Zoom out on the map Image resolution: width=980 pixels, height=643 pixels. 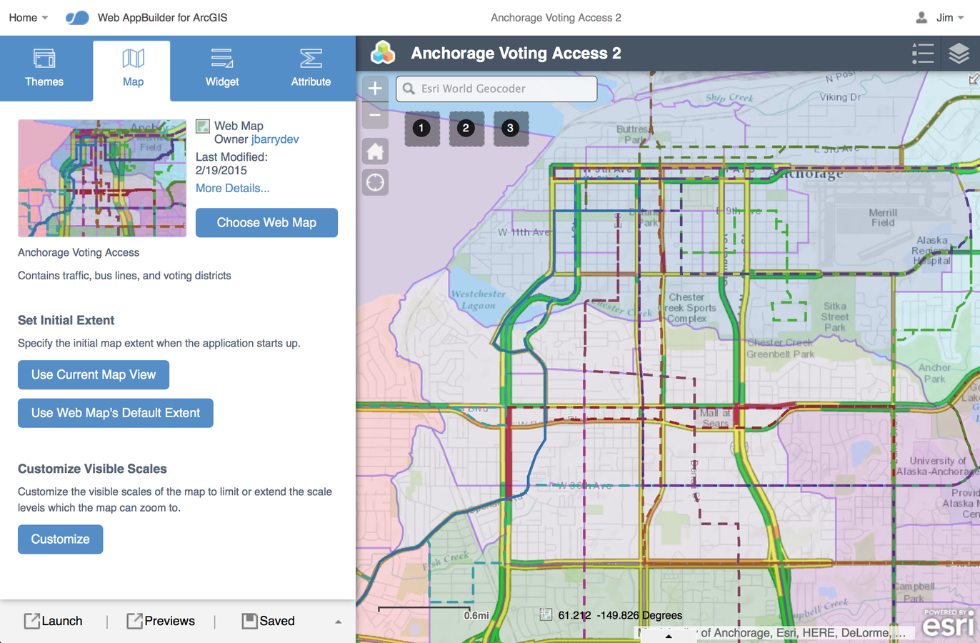tap(375, 115)
